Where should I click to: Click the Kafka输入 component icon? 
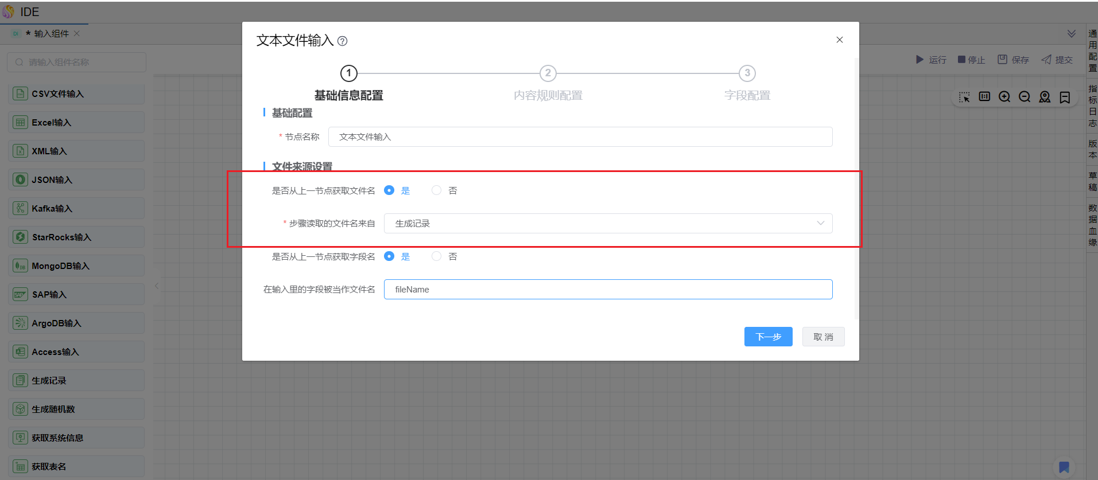click(20, 208)
